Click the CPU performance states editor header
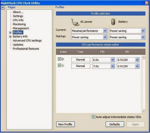 (x=101, y=45)
